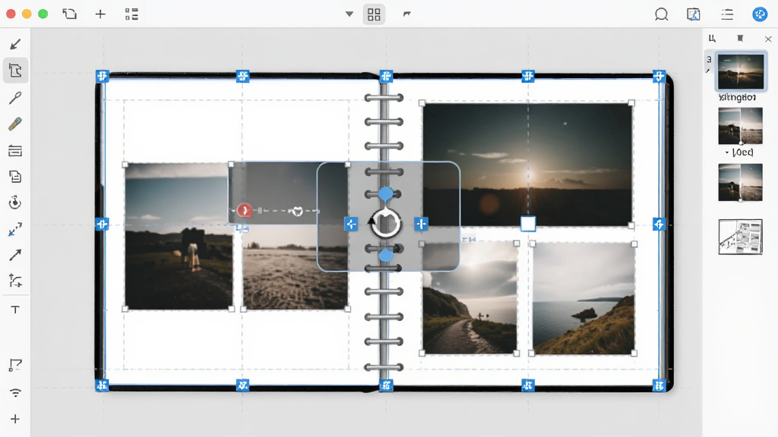Select the coastal path photo

tap(470, 298)
